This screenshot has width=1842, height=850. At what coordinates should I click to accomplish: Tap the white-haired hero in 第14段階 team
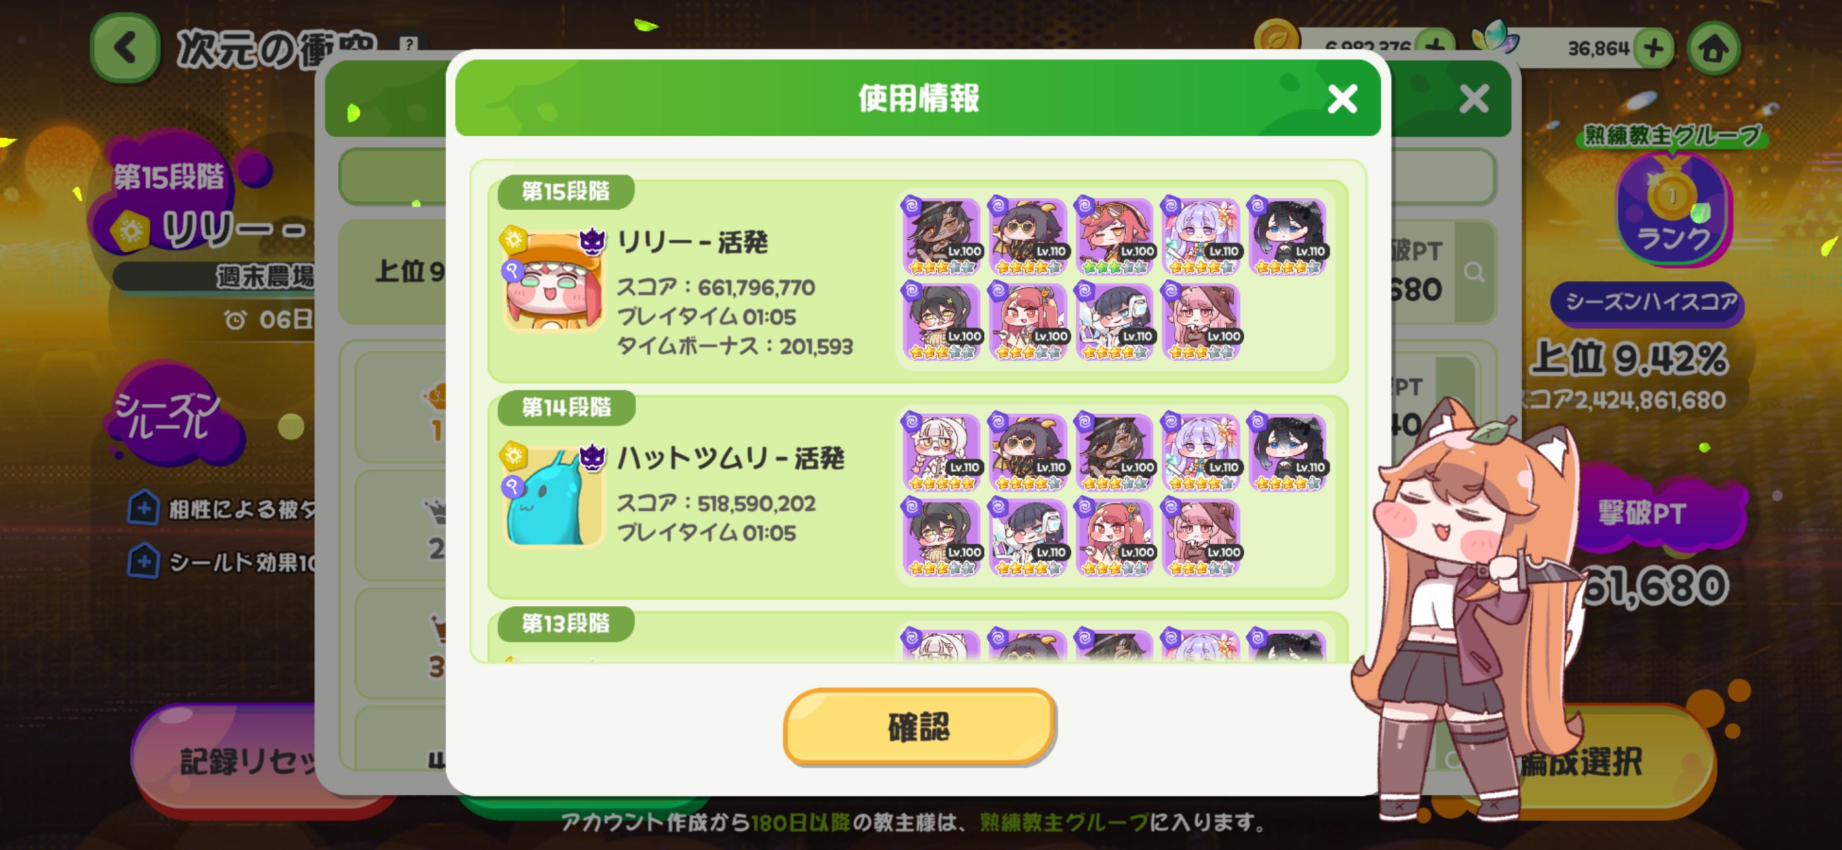pos(941,452)
